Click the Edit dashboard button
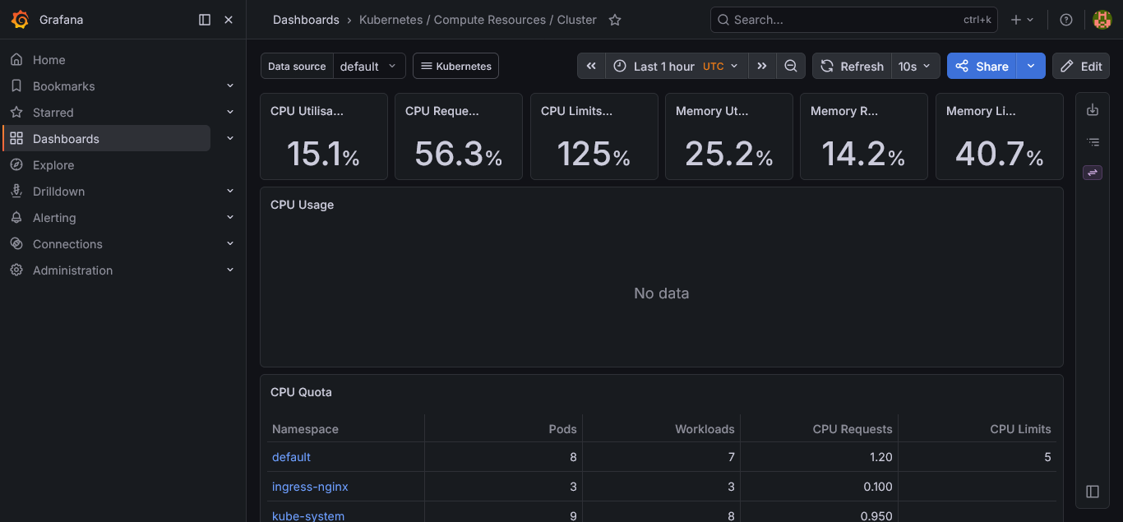1123x522 pixels. [x=1081, y=67]
